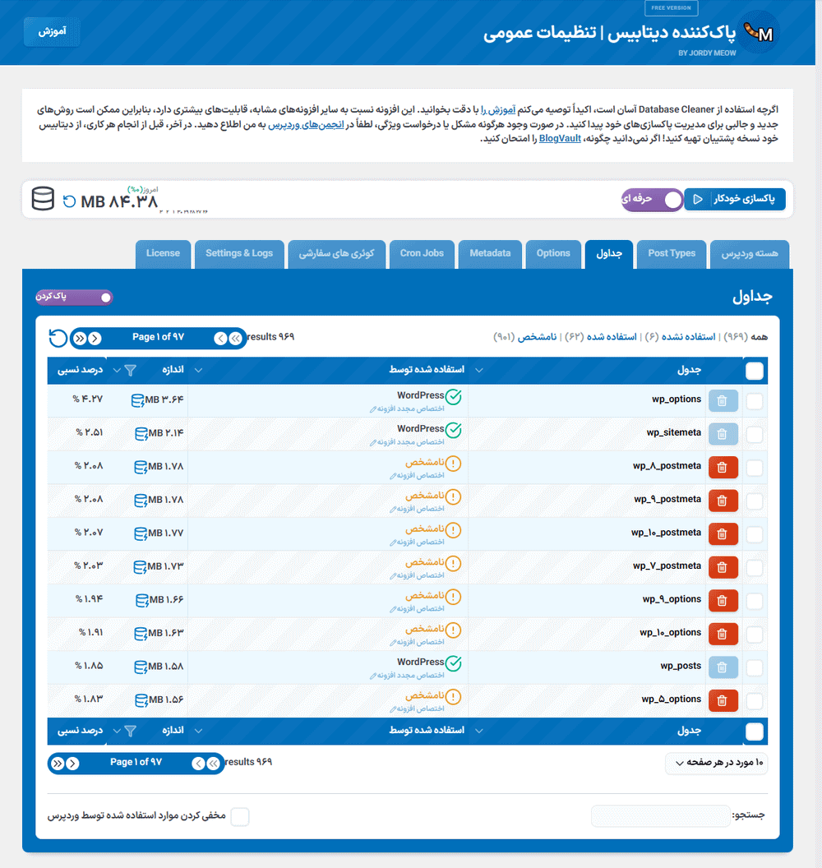The height and width of the screenshot is (868, 822).
Task: Click orange warning icon in wp_9_postmeta row
Action: coord(453,496)
